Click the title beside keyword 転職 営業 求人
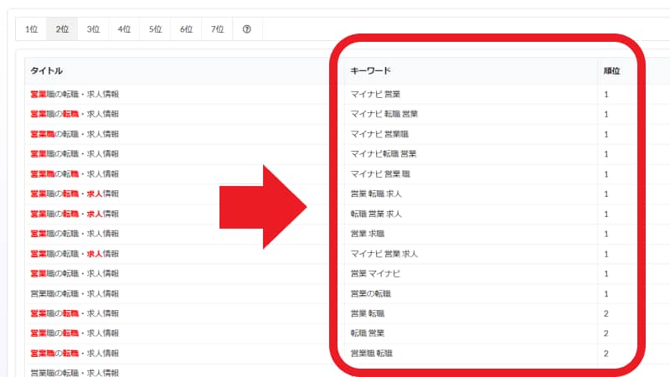Screen dimensions: 670x377 75,214
